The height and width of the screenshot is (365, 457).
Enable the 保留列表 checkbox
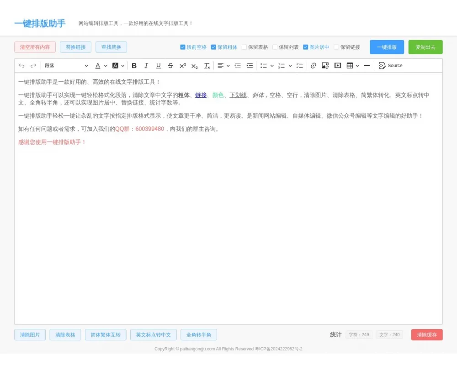[275, 47]
